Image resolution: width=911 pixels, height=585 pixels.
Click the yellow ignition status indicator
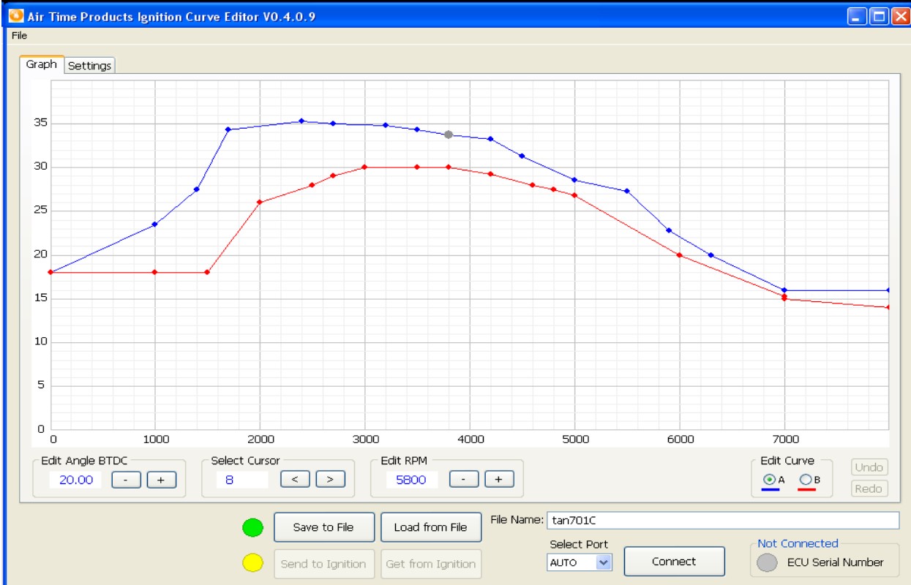pos(252,562)
